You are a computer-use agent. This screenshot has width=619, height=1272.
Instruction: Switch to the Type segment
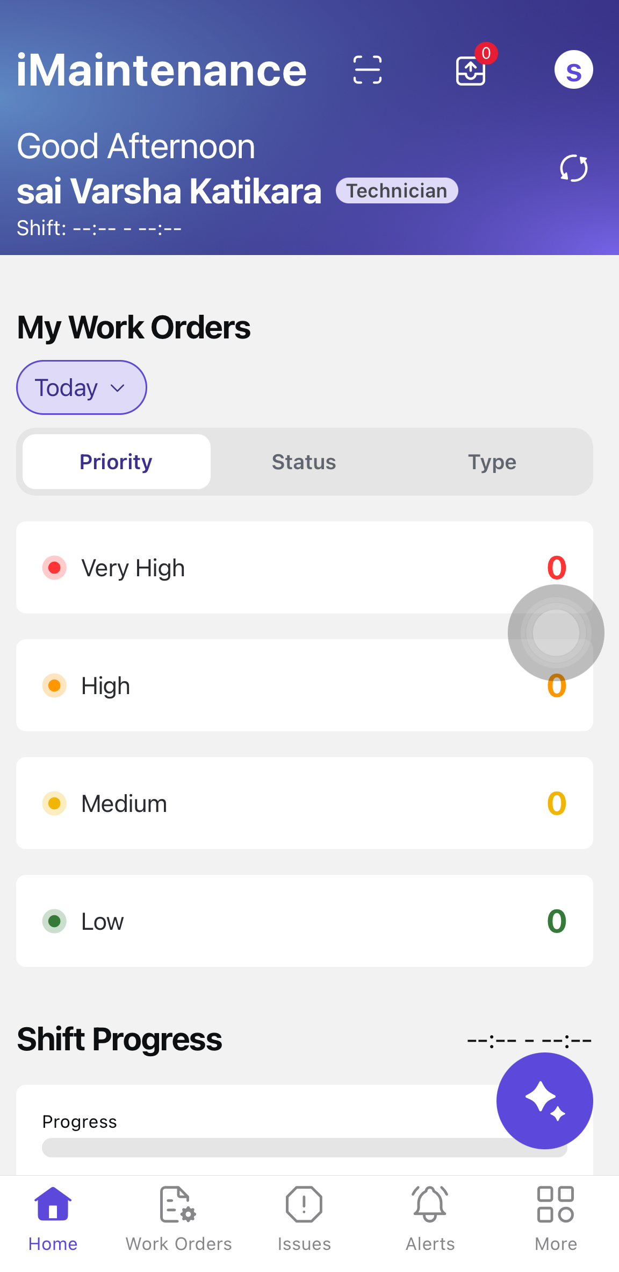[x=492, y=462]
